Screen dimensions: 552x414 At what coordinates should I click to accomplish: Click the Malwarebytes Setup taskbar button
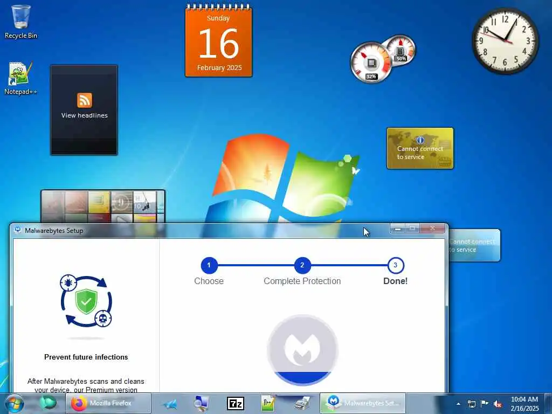363,403
